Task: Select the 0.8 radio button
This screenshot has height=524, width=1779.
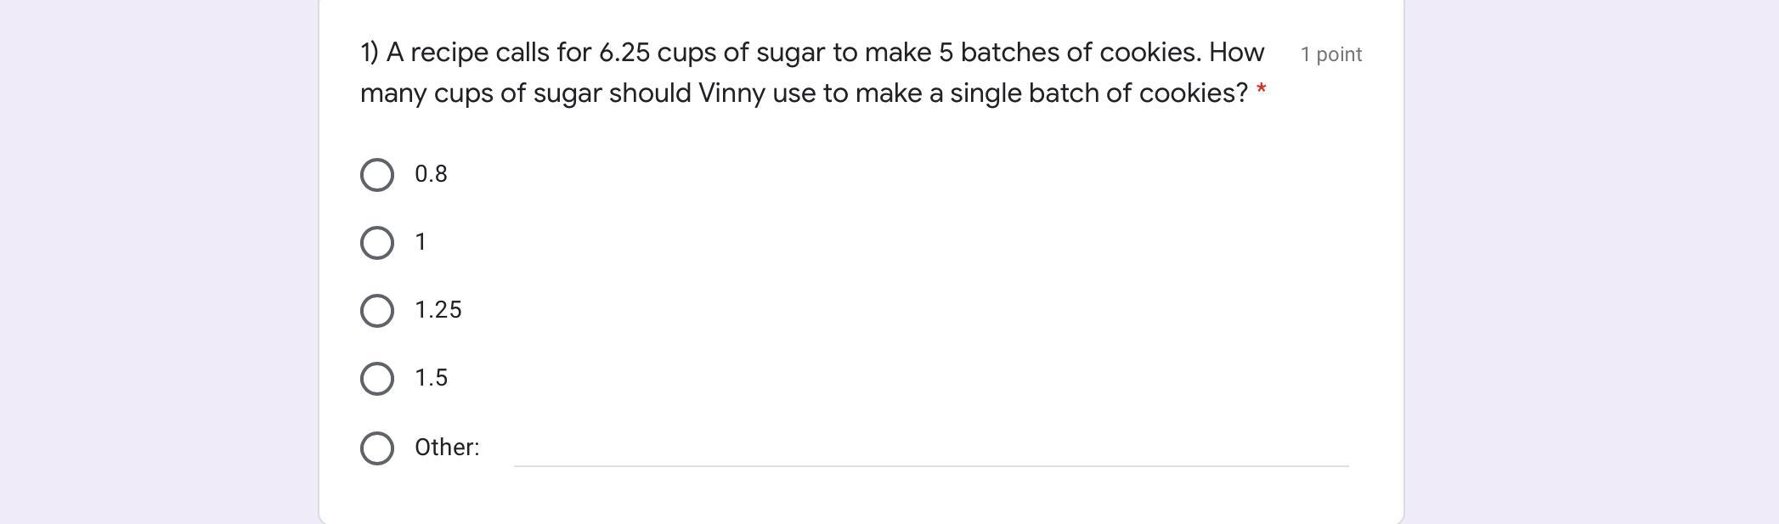Action: [x=377, y=175]
